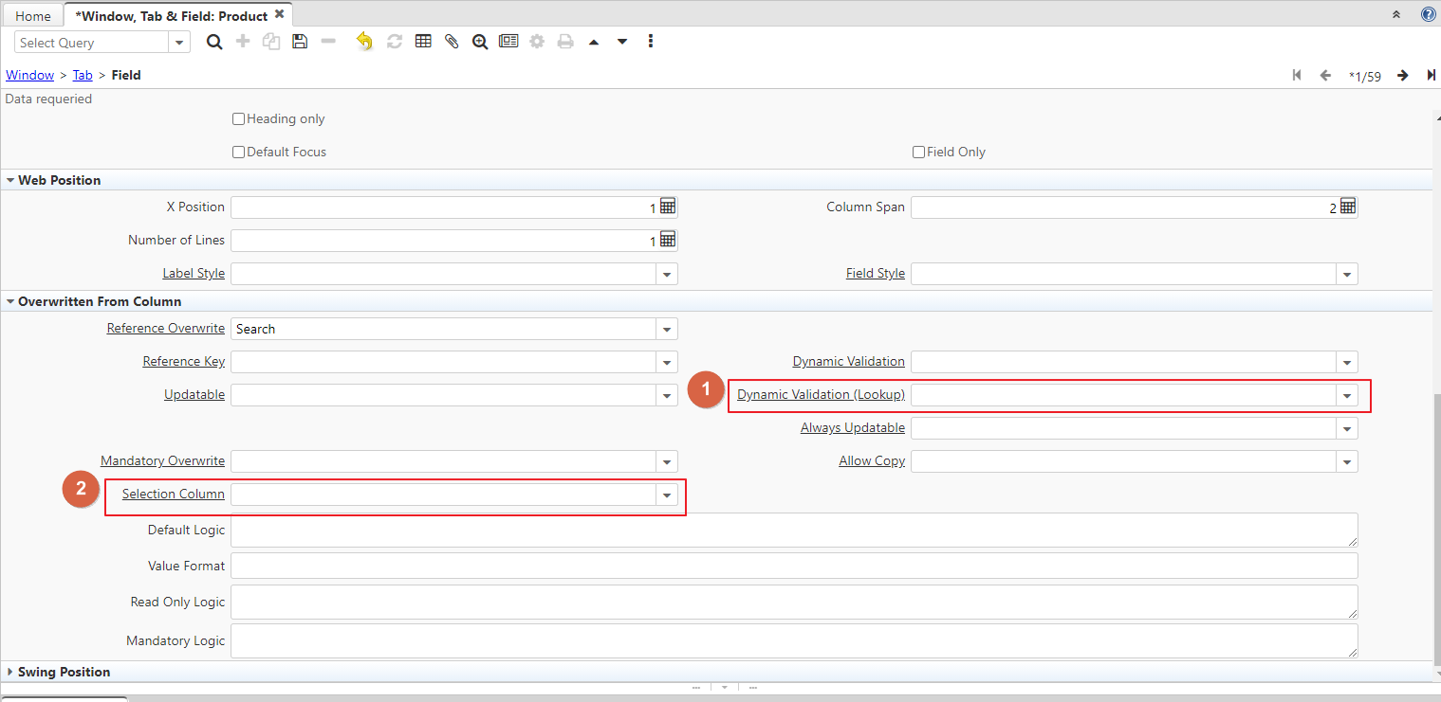Open the blue help icon

[1428, 14]
